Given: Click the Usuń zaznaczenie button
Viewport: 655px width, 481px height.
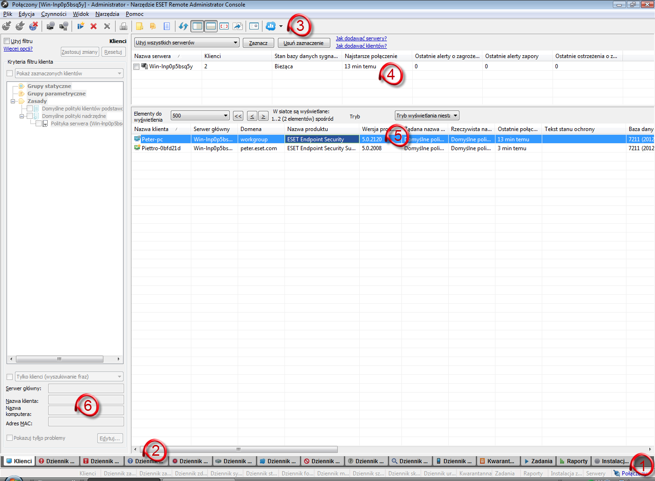Looking at the screenshot, I should point(304,43).
